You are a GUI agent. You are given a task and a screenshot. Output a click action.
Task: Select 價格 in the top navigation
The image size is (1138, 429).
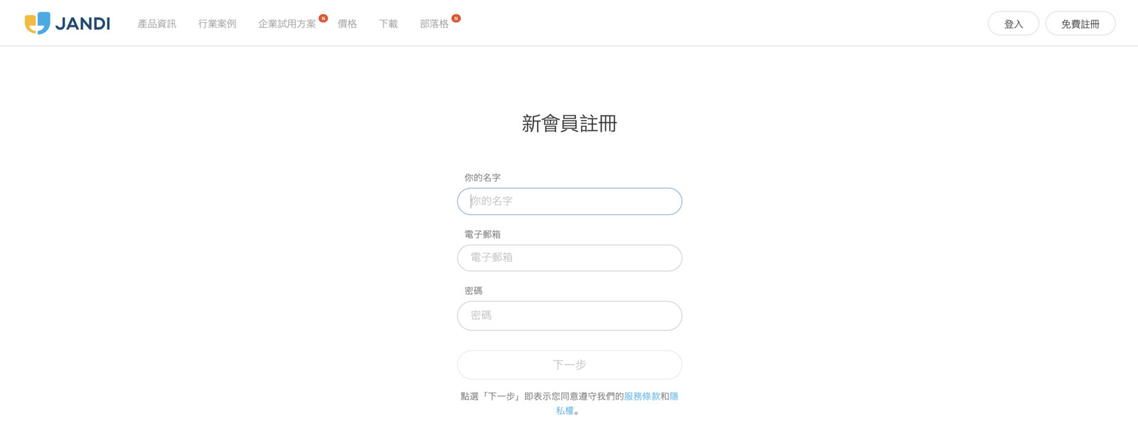347,24
